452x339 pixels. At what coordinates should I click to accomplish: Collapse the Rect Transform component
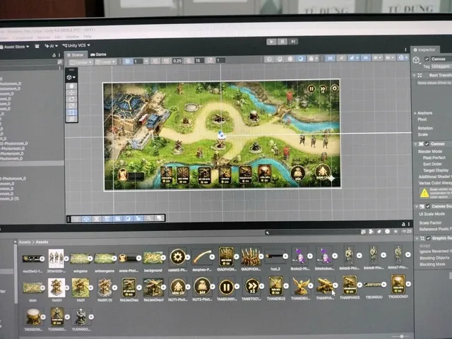pos(415,76)
